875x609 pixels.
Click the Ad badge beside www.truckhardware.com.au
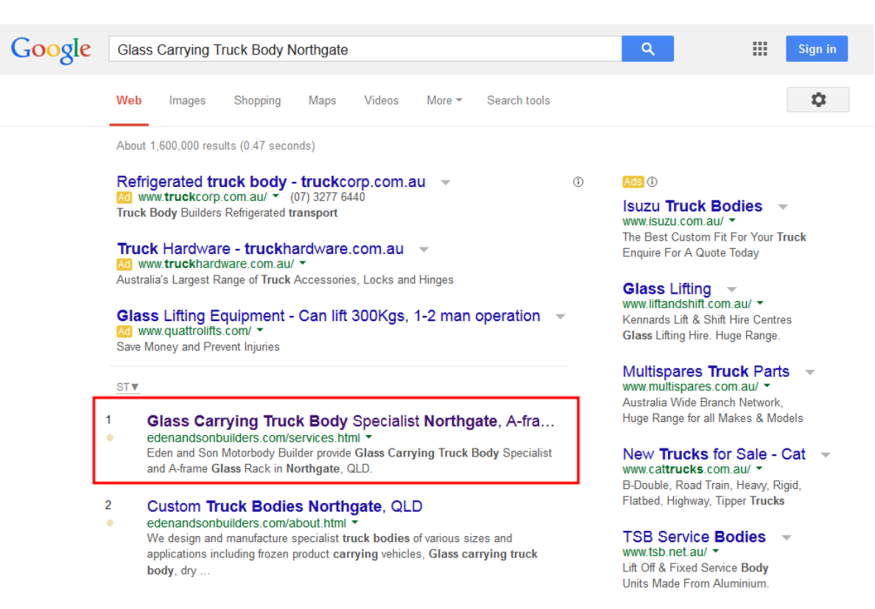point(124,264)
